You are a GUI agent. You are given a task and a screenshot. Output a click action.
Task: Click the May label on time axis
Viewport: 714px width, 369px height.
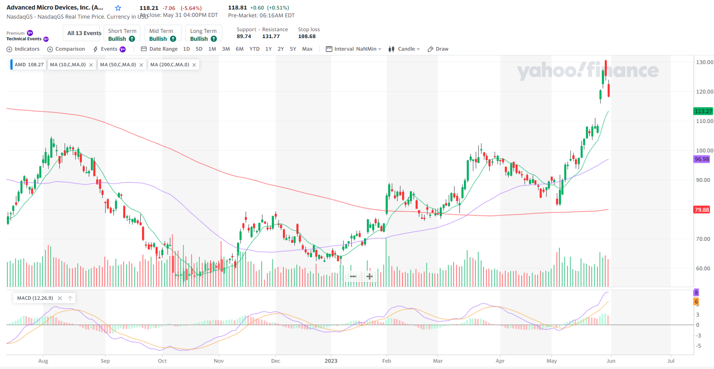pyautogui.click(x=552, y=361)
